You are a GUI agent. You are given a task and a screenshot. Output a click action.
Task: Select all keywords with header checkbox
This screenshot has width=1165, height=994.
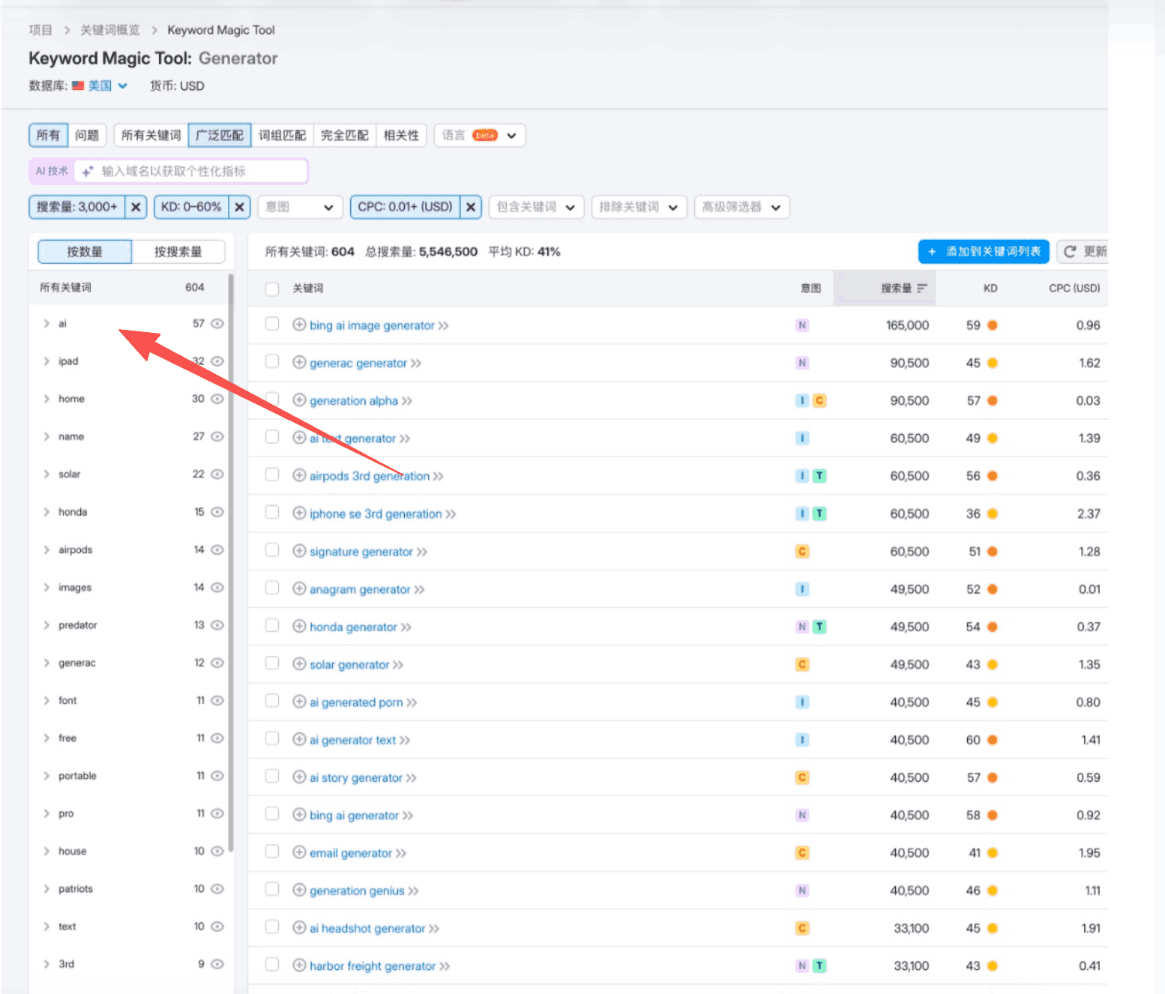(272, 289)
